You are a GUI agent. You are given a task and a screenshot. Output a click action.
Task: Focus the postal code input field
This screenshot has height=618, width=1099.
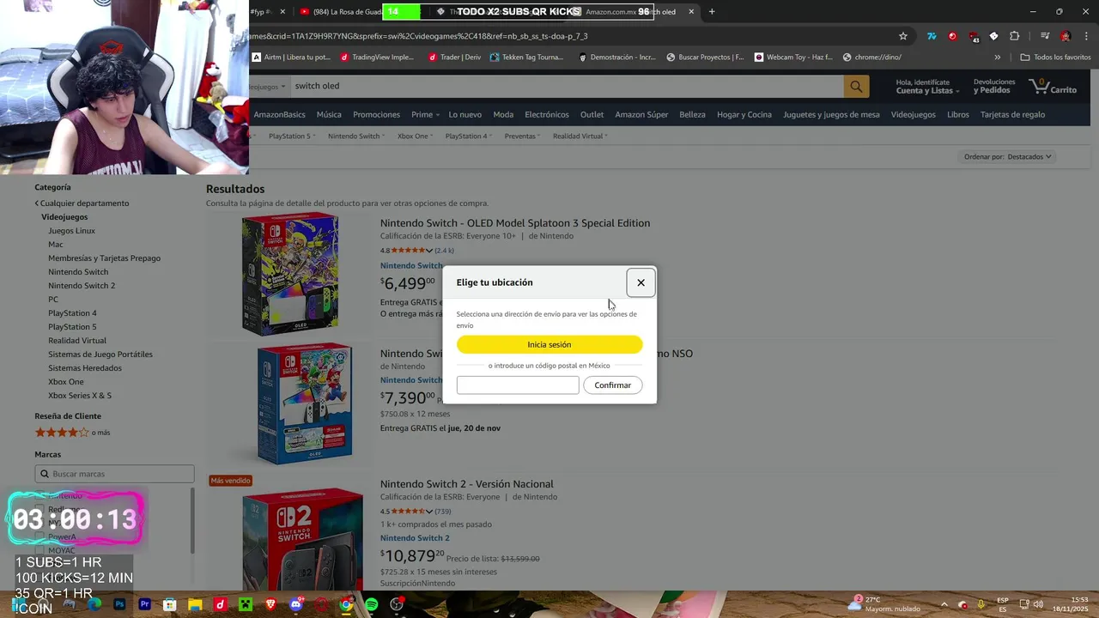tap(518, 385)
